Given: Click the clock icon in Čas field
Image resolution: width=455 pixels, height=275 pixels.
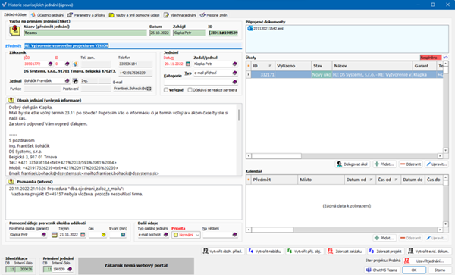Looking at the screenshot, I should 104,234.
